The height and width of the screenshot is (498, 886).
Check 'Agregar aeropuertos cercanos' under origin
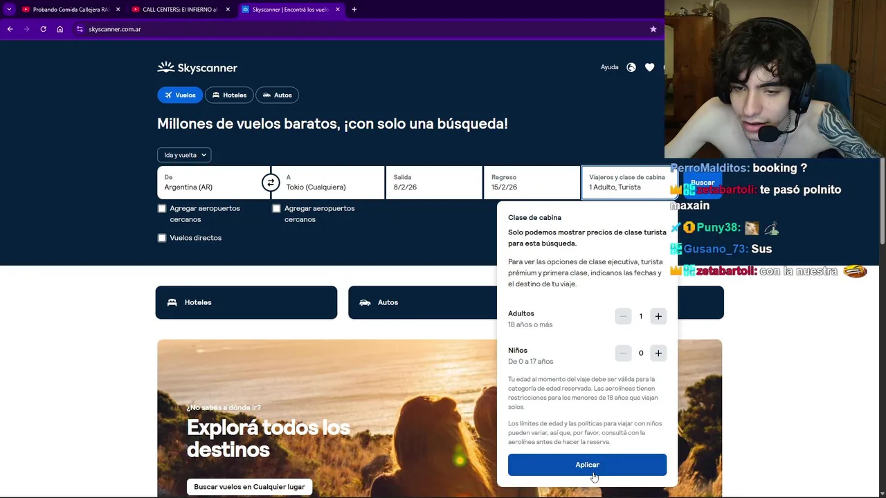point(162,208)
